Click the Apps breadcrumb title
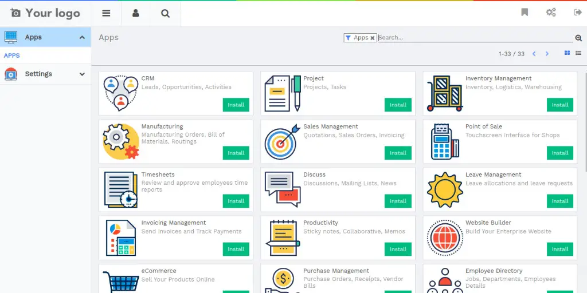The width and height of the screenshot is (587, 293). 108,37
